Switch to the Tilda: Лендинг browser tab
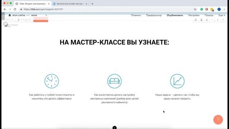 point(33,4)
